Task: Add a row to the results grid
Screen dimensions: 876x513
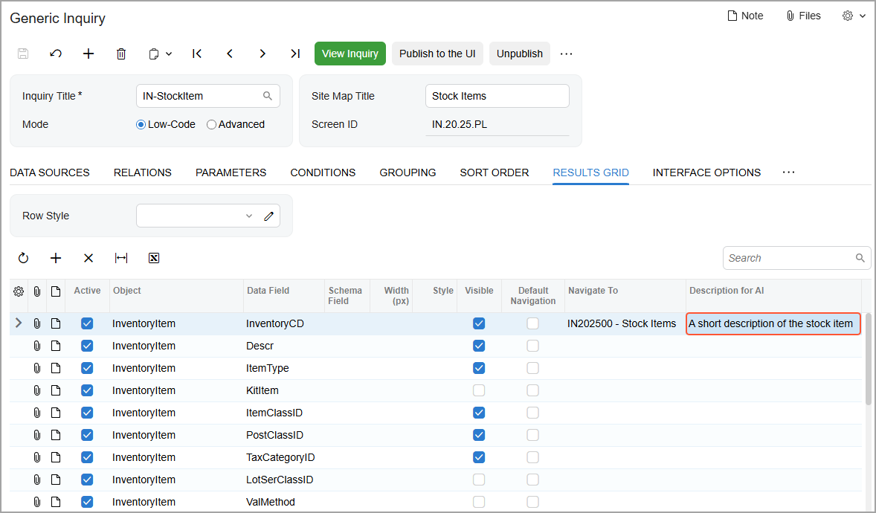Action: click(56, 258)
